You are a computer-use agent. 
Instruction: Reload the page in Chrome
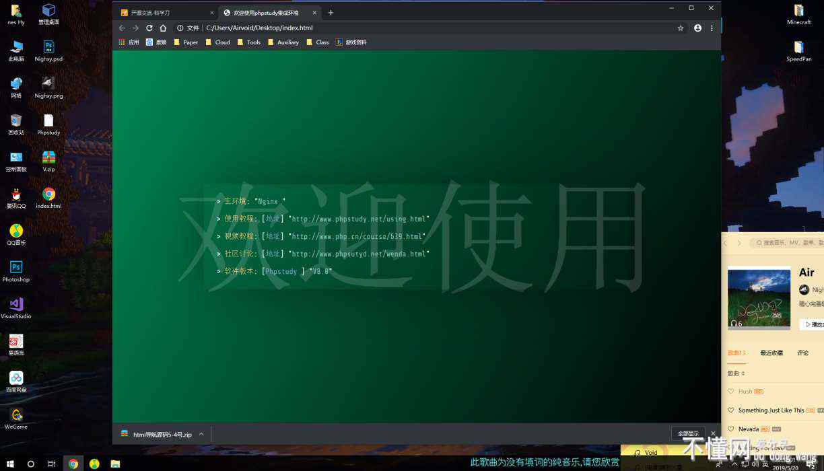point(149,28)
